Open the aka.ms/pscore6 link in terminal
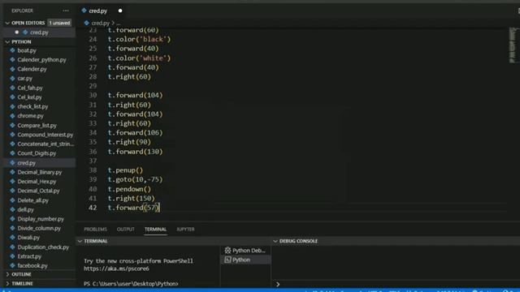Image resolution: width=520 pixels, height=292 pixels. click(116, 268)
